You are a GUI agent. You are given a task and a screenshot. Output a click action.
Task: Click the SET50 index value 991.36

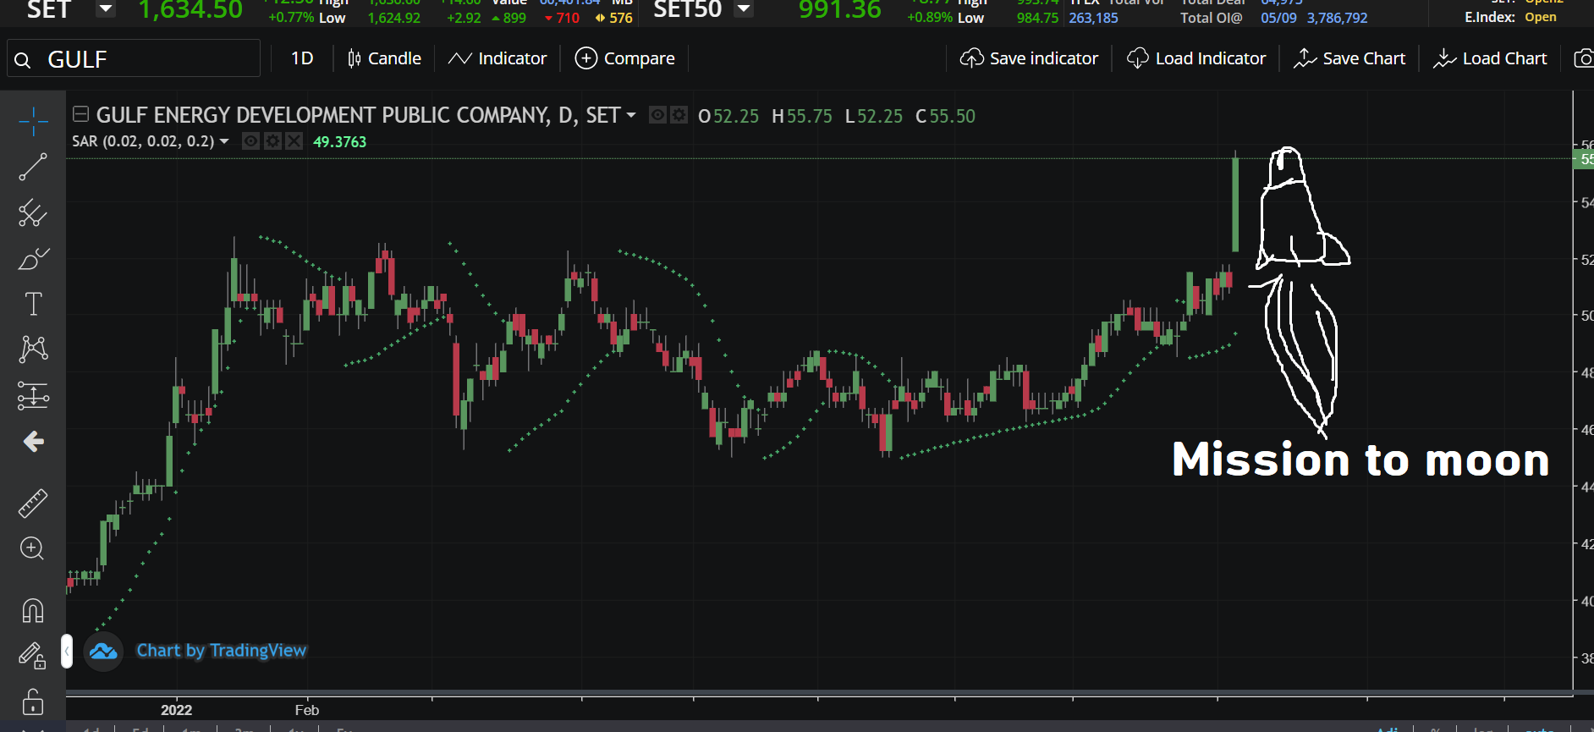840,9
